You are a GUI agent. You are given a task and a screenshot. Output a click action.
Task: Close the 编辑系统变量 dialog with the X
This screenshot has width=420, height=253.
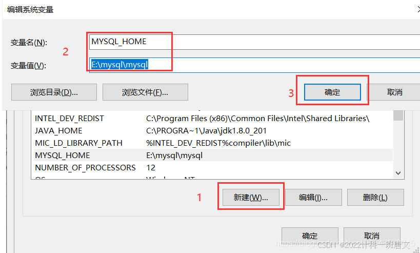pyautogui.click(x=419, y=10)
